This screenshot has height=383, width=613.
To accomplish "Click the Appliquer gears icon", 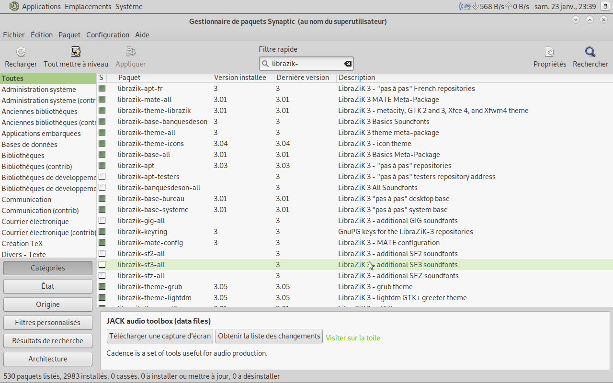I will pos(131,52).
